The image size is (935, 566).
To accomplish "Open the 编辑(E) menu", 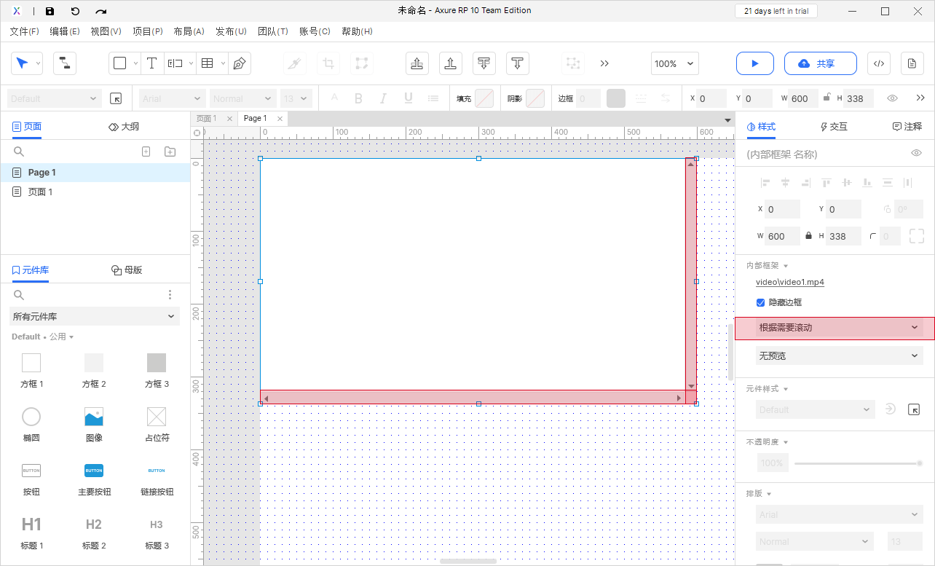I will click(x=65, y=31).
